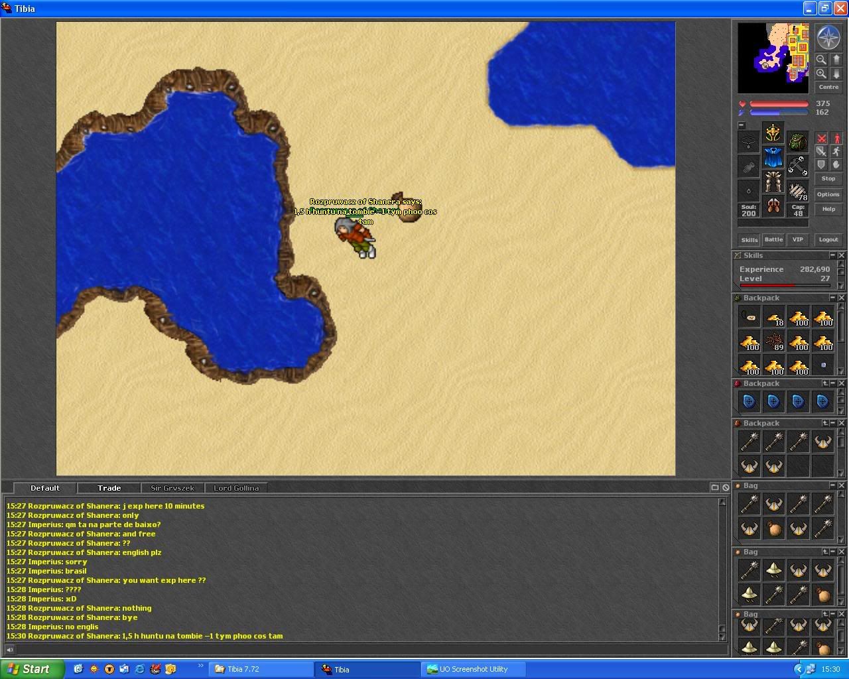
Task: Toggle secure mode hand button
Action: 836,164
